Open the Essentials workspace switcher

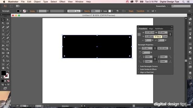click(162, 6)
